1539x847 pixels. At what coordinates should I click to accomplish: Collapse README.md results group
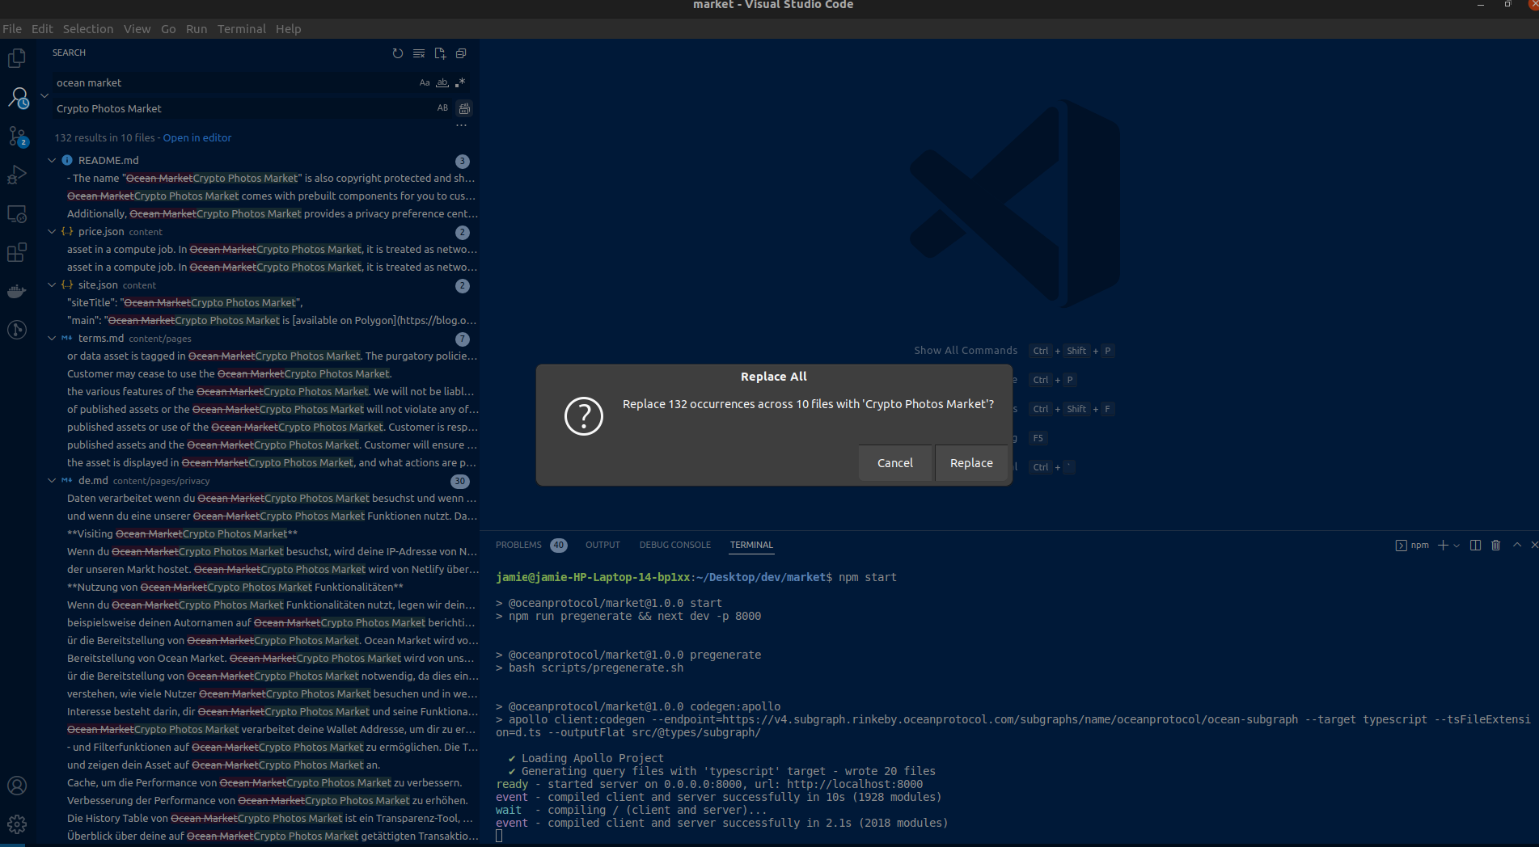(52, 160)
